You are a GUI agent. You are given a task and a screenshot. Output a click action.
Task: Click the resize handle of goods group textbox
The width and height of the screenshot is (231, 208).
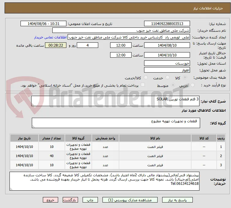pos(33,126)
